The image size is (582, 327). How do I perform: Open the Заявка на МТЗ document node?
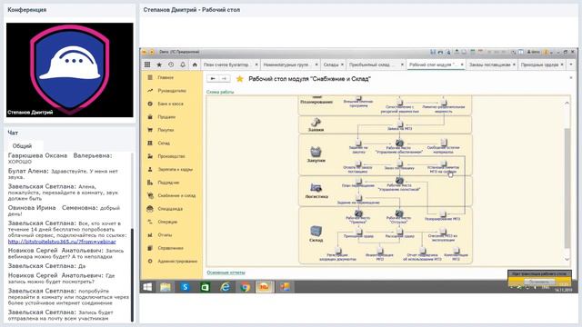click(400, 125)
